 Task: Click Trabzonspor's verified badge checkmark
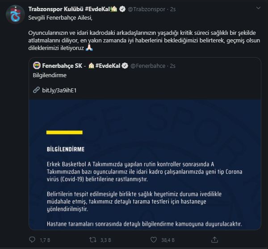coord(122,9)
